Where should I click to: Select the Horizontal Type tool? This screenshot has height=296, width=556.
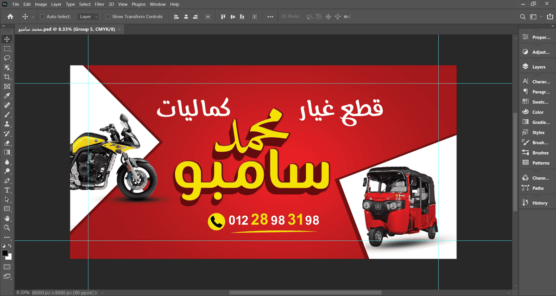(7, 190)
